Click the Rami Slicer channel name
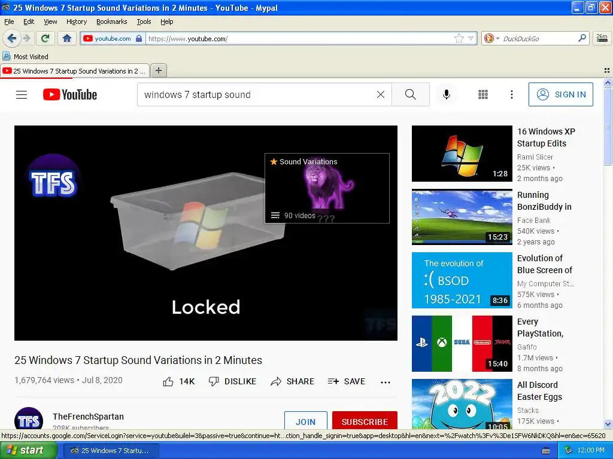 535,157
